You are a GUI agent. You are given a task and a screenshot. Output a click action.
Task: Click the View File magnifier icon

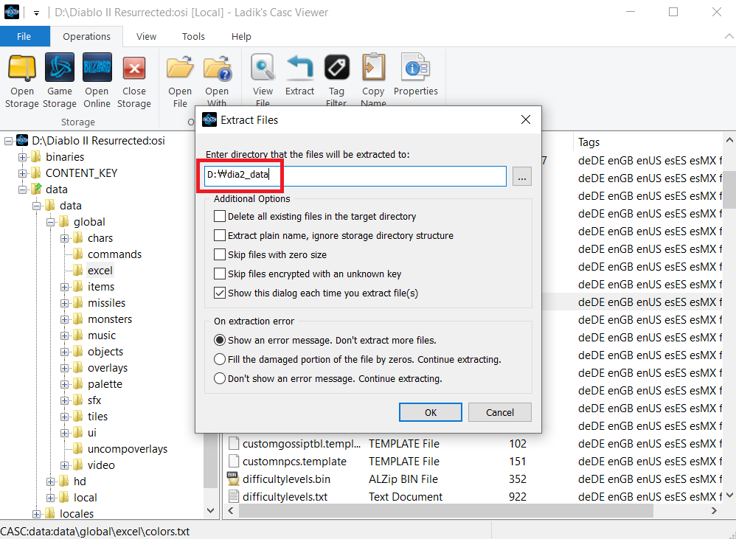[263, 68]
